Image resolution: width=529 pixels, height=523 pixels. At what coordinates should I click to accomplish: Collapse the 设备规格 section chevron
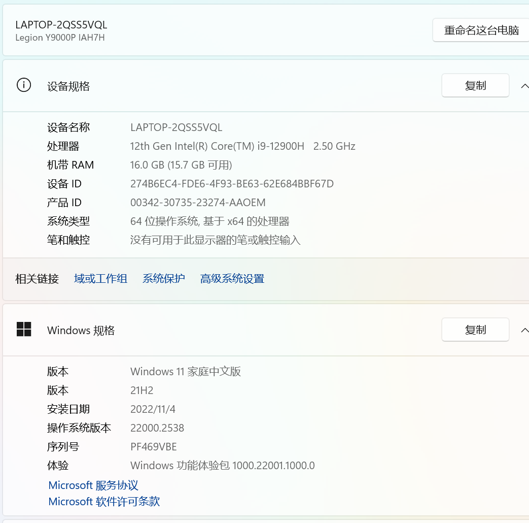point(524,86)
